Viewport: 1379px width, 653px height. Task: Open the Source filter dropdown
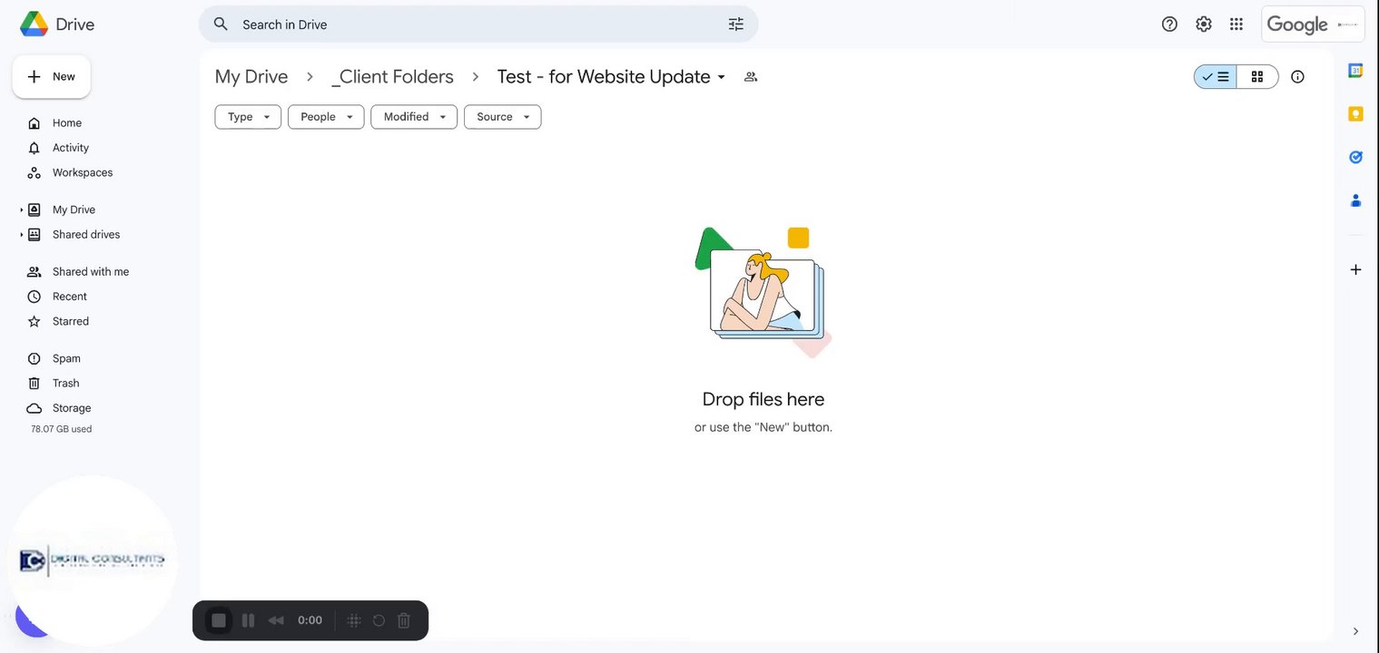pos(503,117)
